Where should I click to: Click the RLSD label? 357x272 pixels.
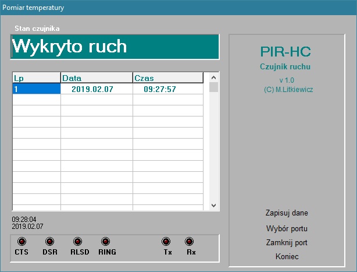pyautogui.click(x=80, y=252)
